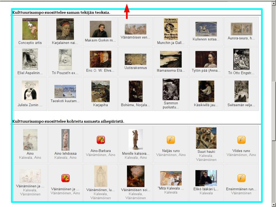Open the Suuri hauki painting thumbnail

tap(206, 138)
